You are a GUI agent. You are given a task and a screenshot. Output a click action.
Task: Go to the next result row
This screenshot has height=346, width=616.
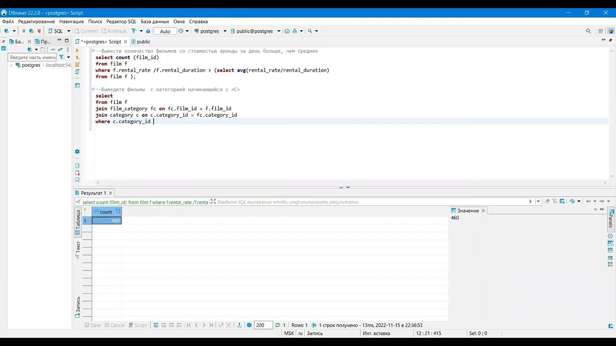[204, 325]
